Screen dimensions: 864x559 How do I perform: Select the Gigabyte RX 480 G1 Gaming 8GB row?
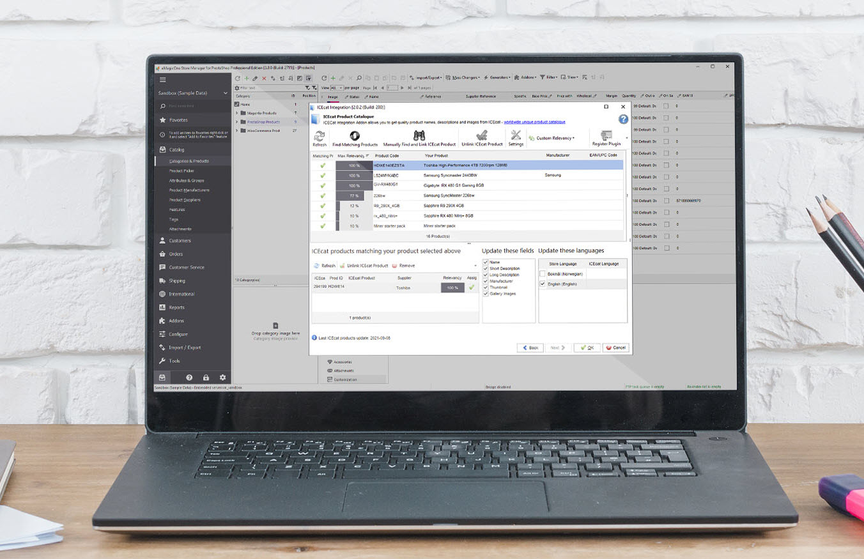(x=467, y=185)
